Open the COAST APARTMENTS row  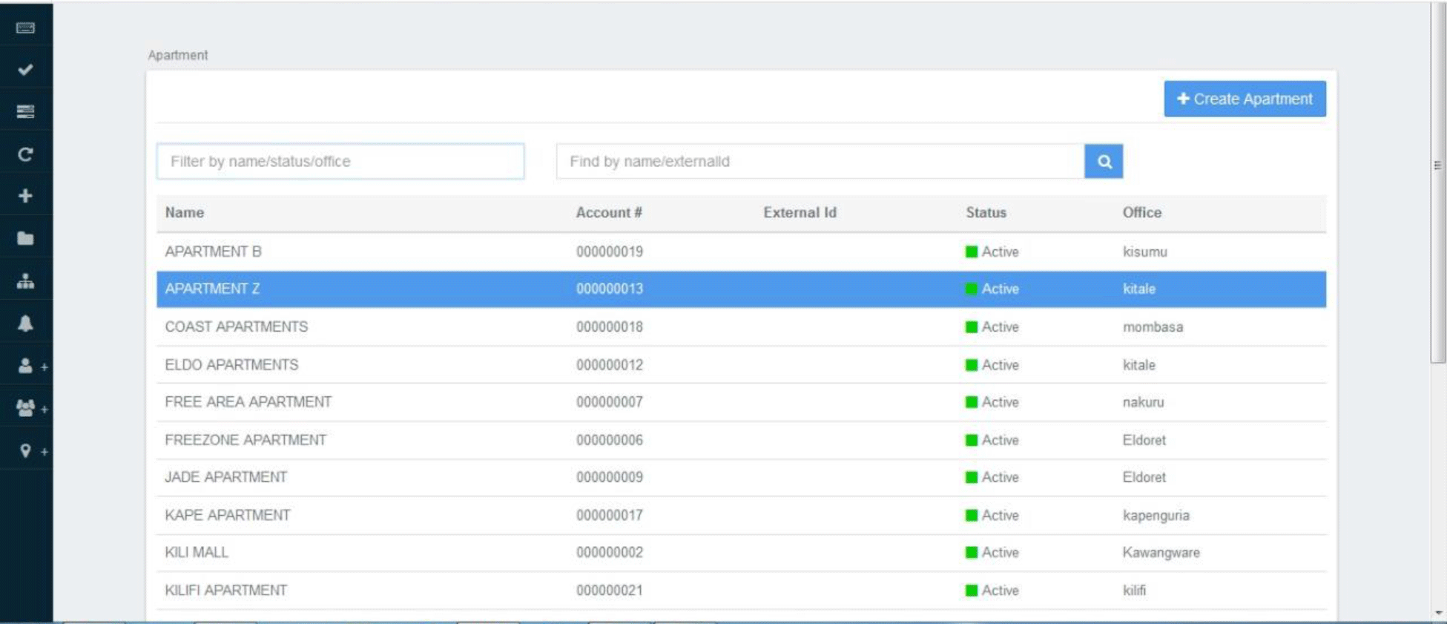(741, 326)
